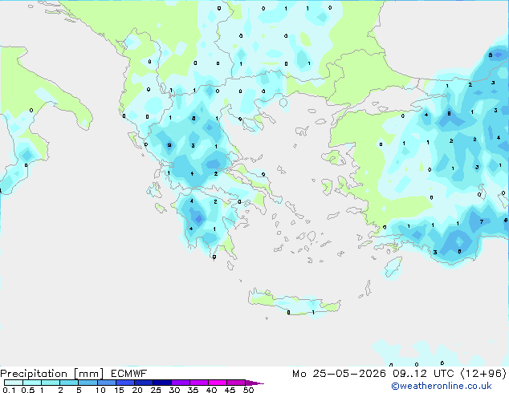The image size is (509, 393).
Task: Choose the 25–30 mm dark blue swatch
Action: [162, 383]
